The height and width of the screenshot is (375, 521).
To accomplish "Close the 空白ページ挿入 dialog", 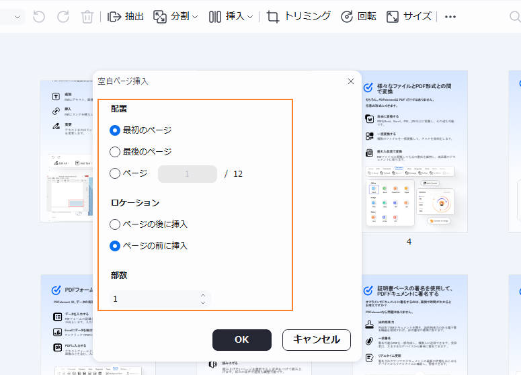I will (350, 81).
